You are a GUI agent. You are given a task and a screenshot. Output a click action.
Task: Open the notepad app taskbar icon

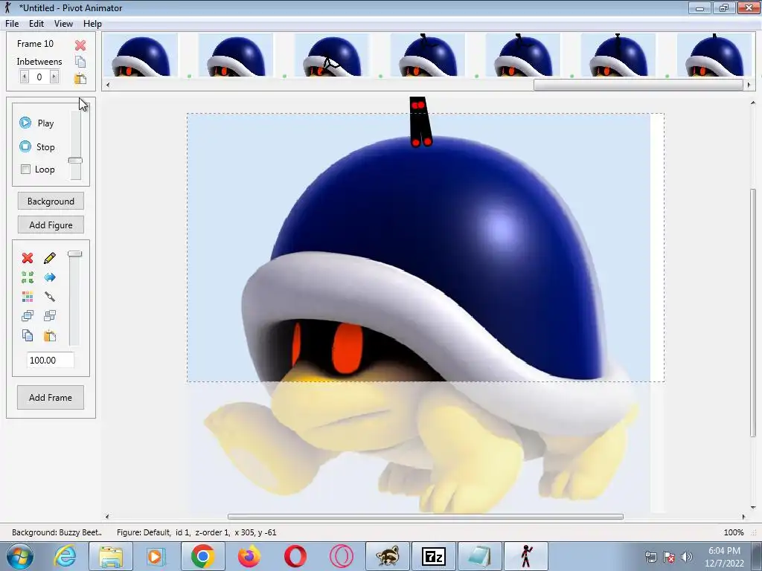480,556
